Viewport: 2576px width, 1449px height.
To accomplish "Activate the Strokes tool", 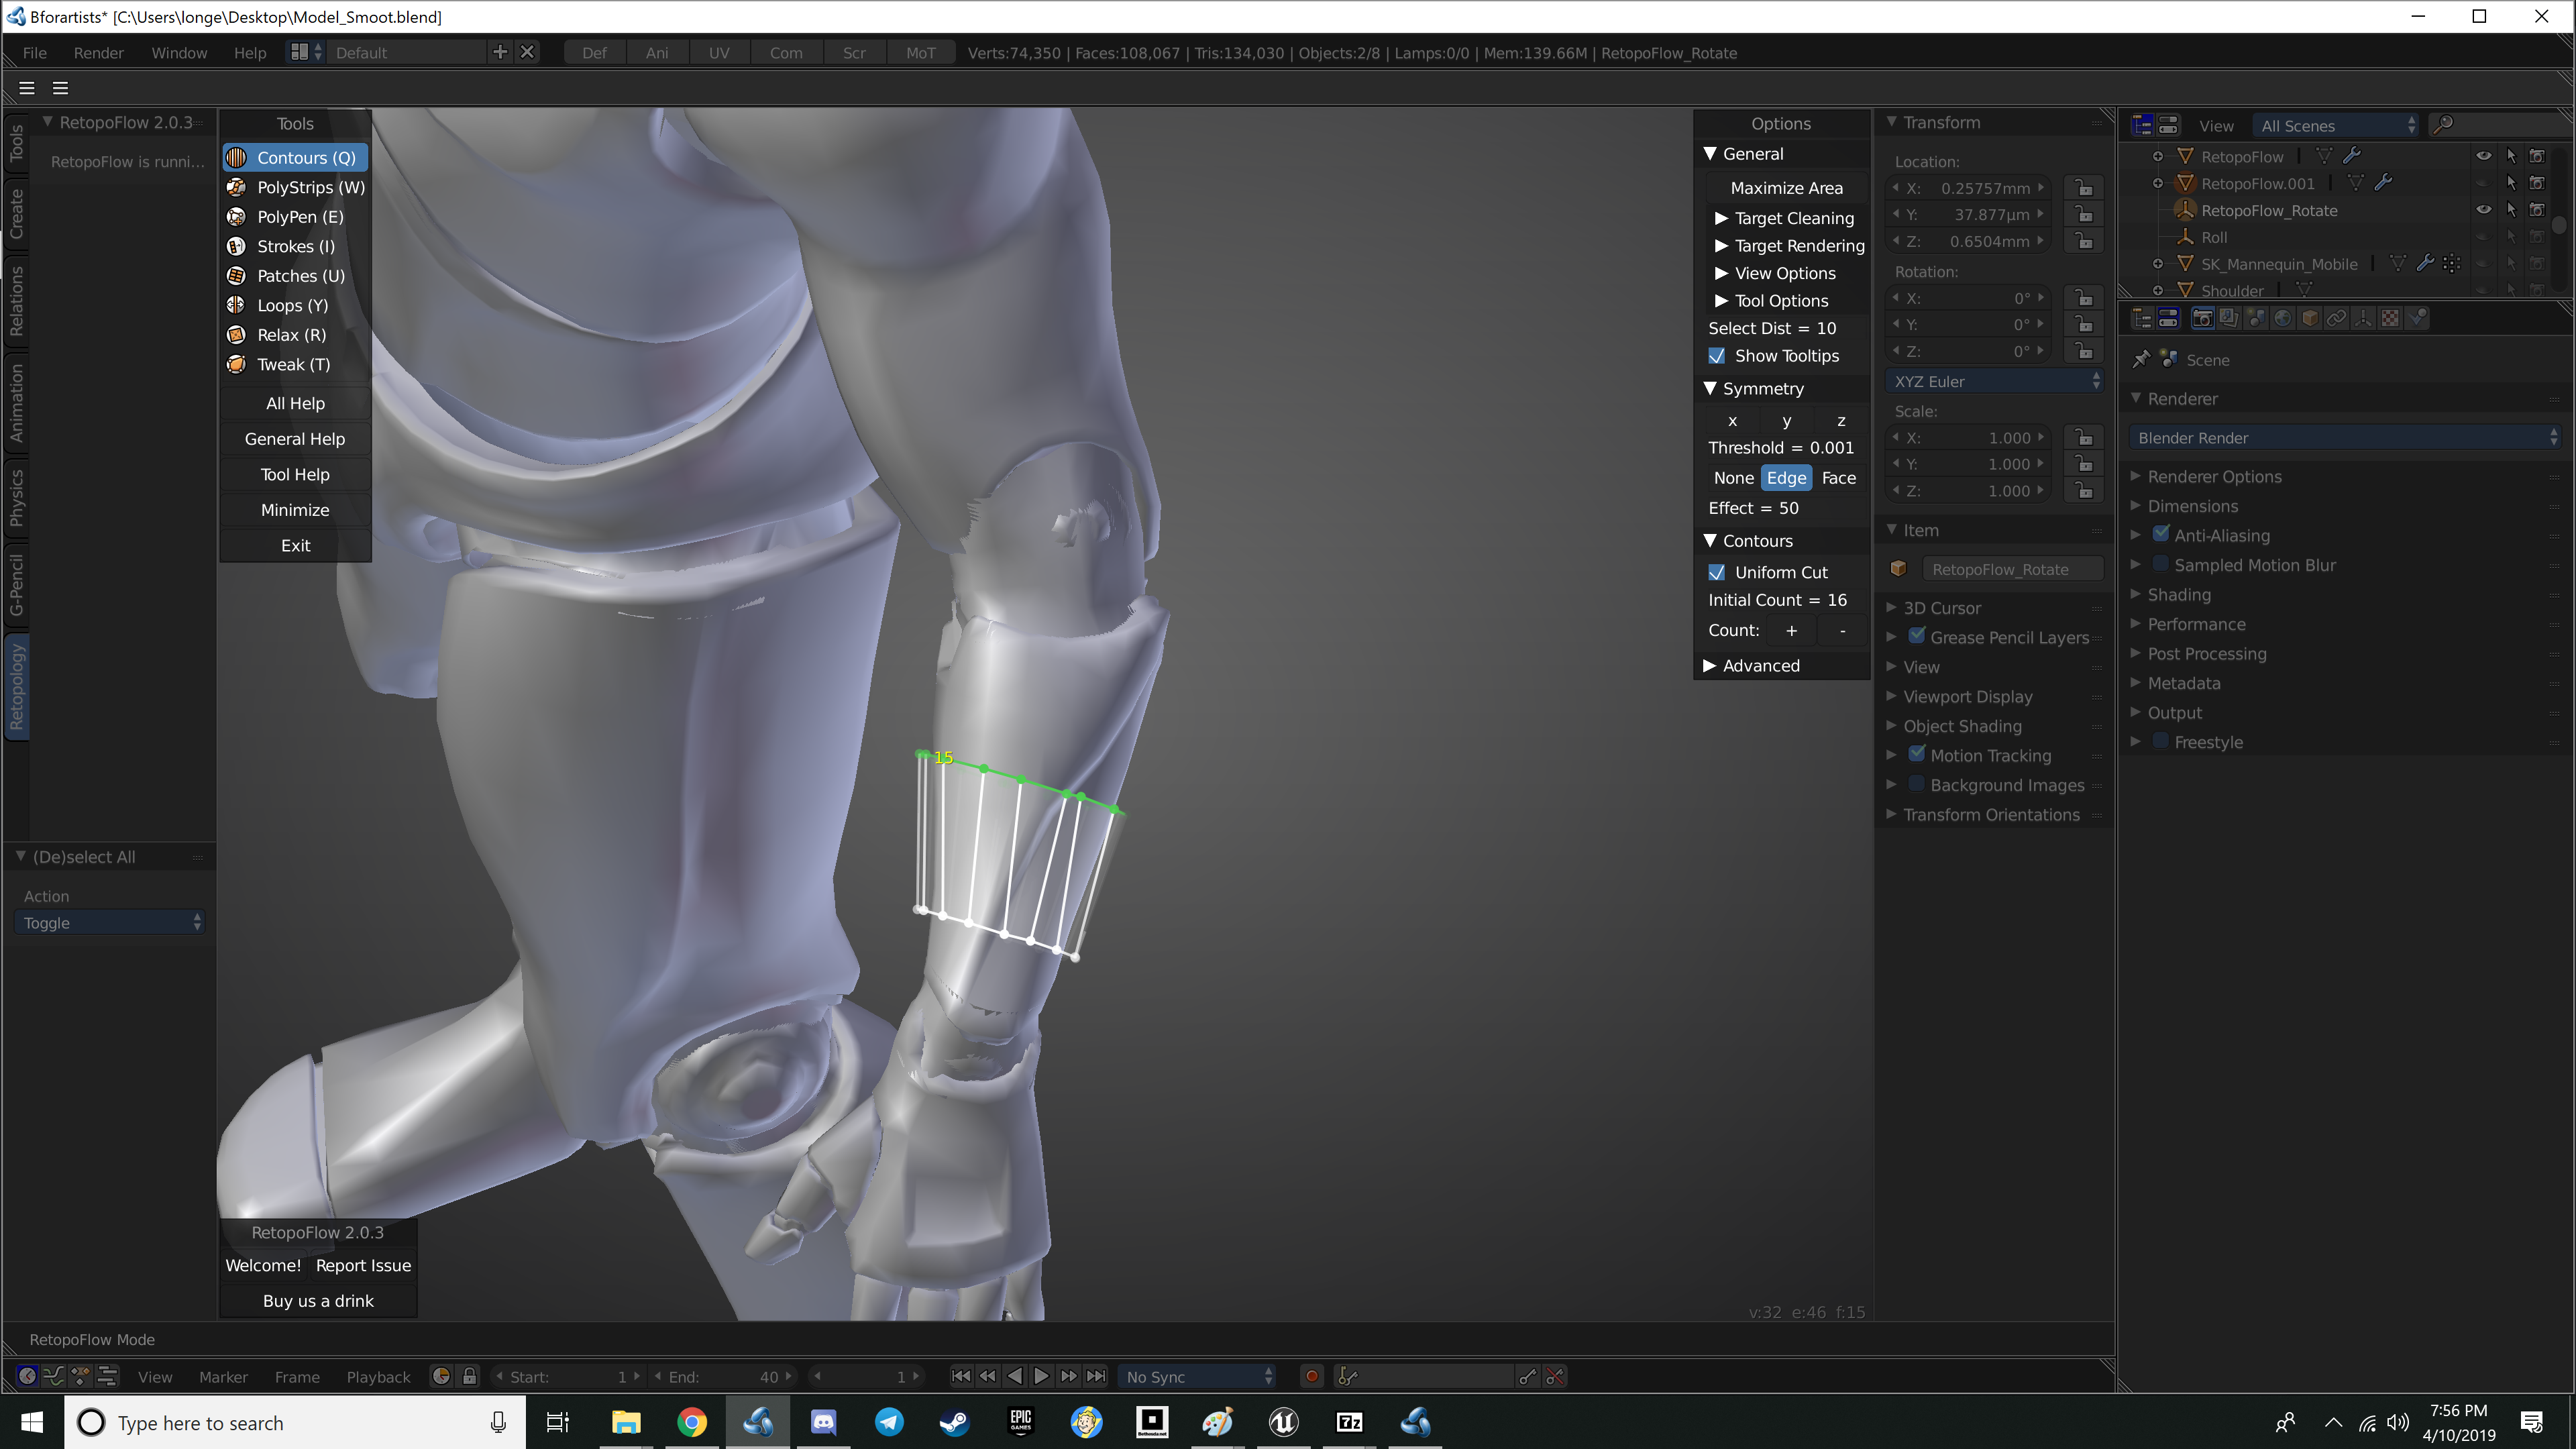I will click(x=293, y=246).
